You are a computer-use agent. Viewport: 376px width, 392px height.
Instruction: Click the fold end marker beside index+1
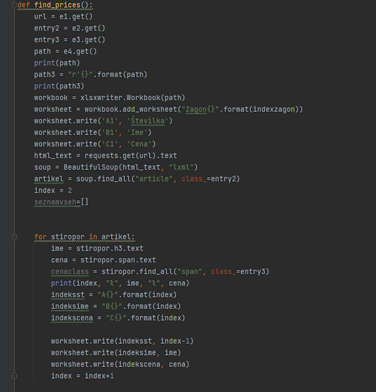click(14, 376)
